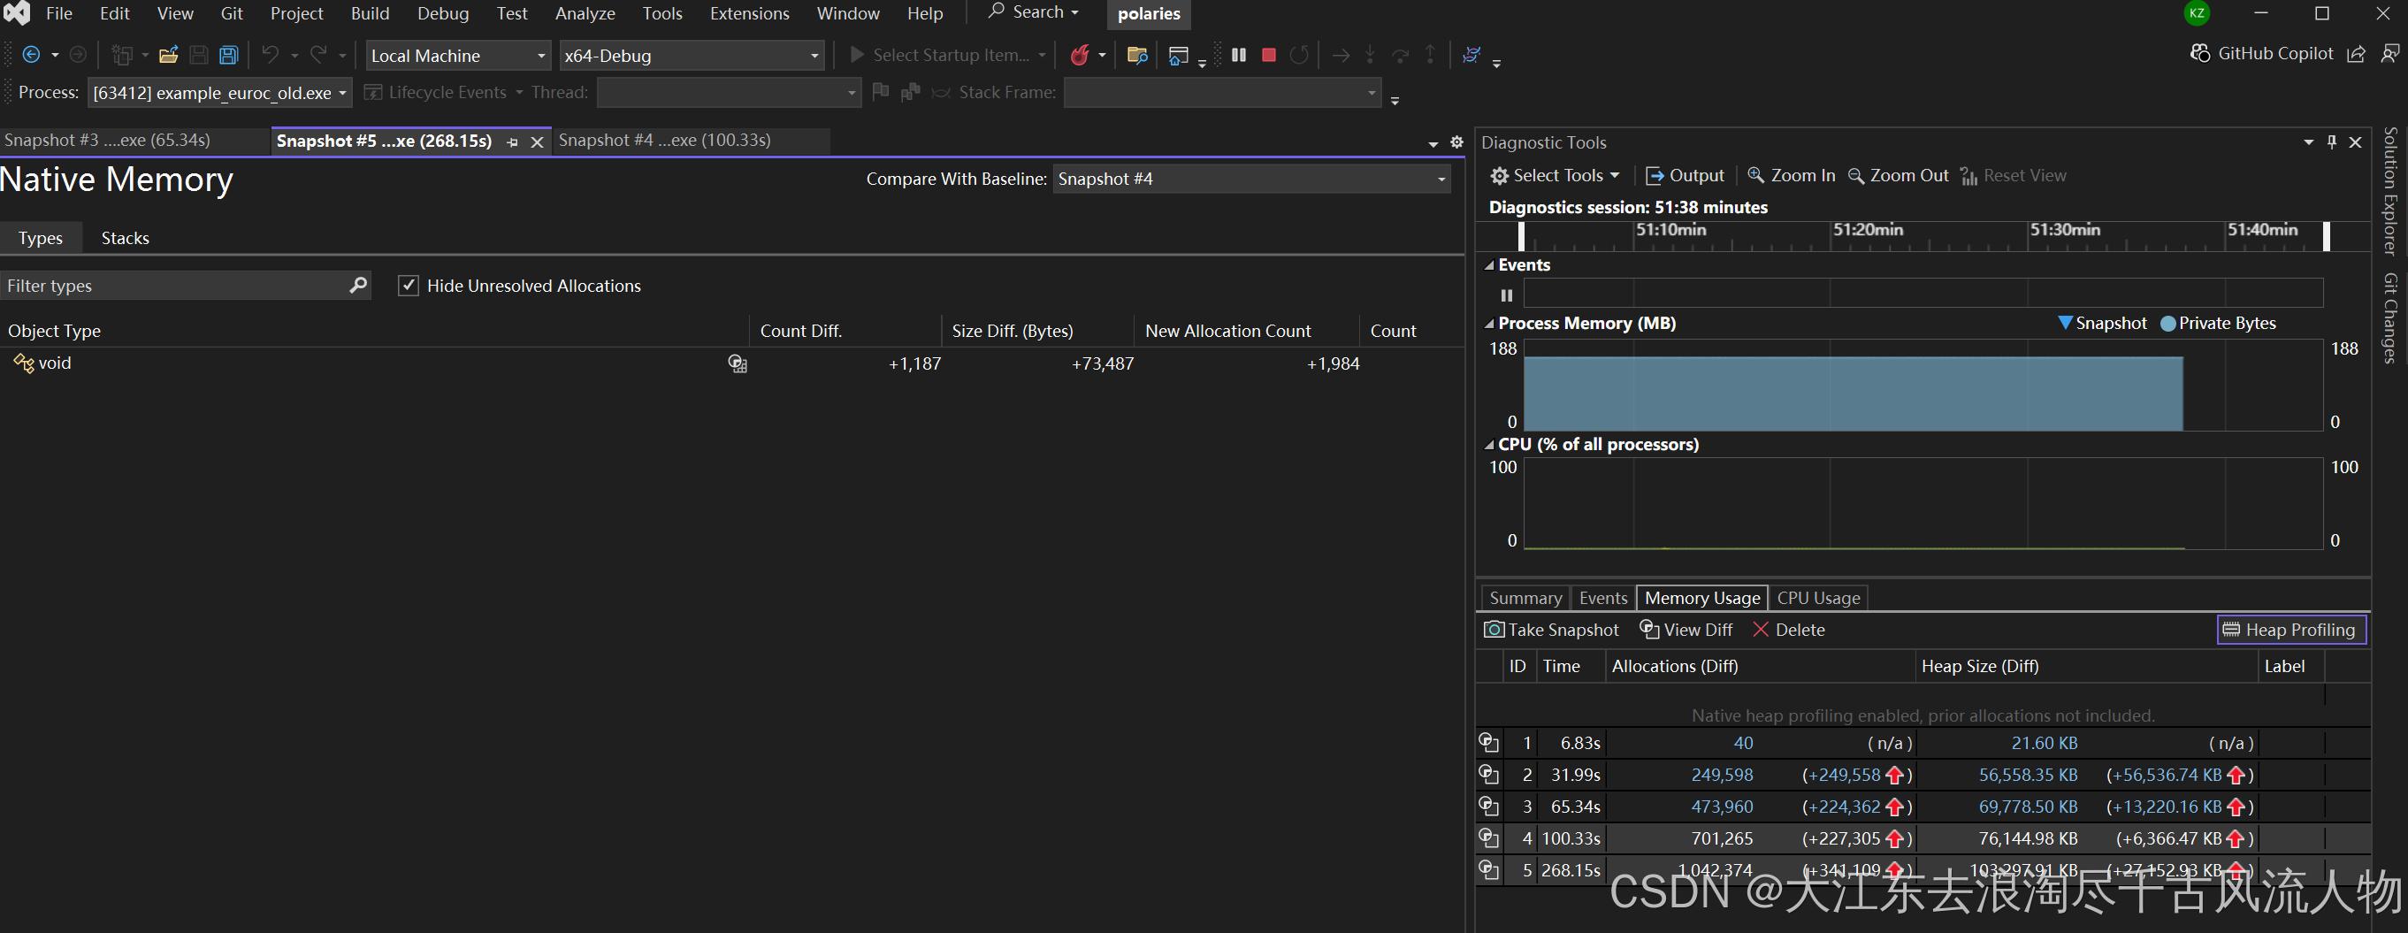
Task: Click the view-instances icon on void row
Action: [738, 363]
